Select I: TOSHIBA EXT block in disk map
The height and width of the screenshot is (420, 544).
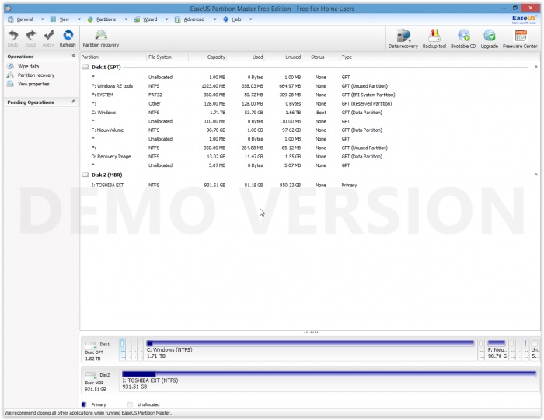point(330,380)
